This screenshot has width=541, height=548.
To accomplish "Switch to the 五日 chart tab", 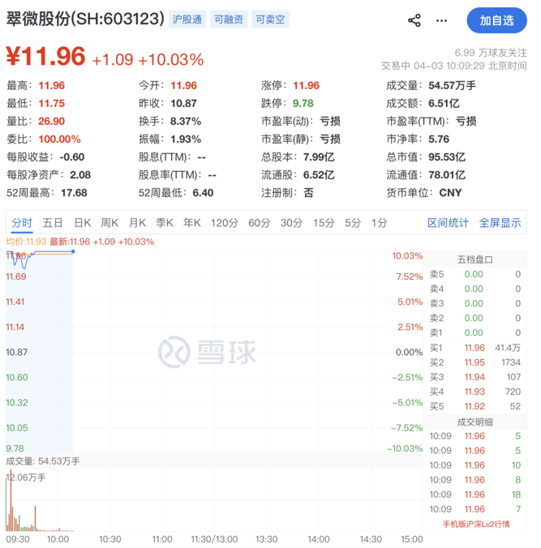I will click(54, 223).
